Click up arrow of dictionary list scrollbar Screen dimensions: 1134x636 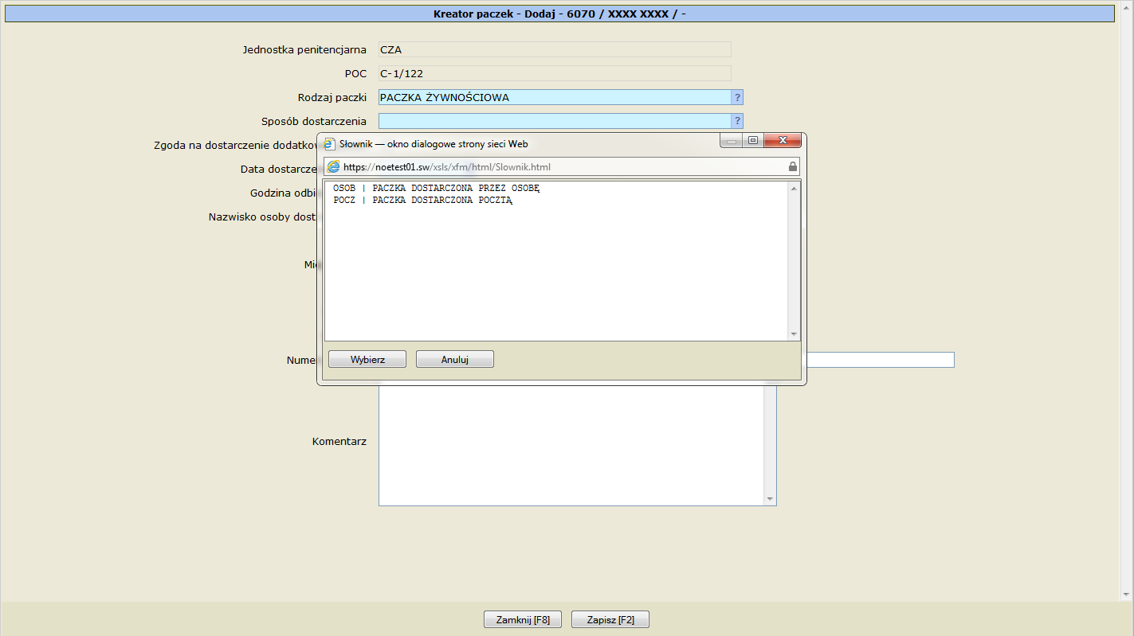[x=794, y=188]
